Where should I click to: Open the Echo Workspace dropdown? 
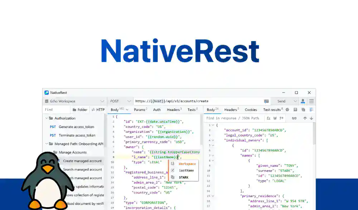74,101
